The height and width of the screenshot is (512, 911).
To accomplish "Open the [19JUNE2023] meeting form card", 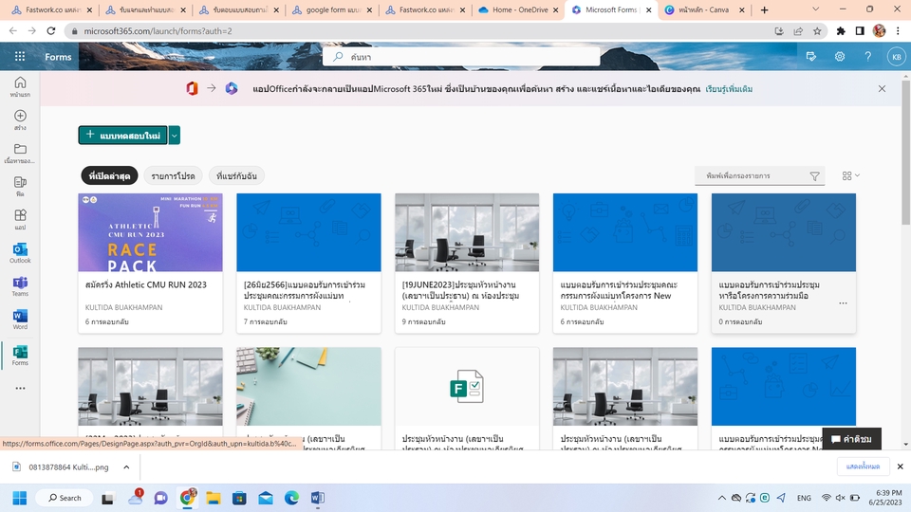I will [x=467, y=263].
